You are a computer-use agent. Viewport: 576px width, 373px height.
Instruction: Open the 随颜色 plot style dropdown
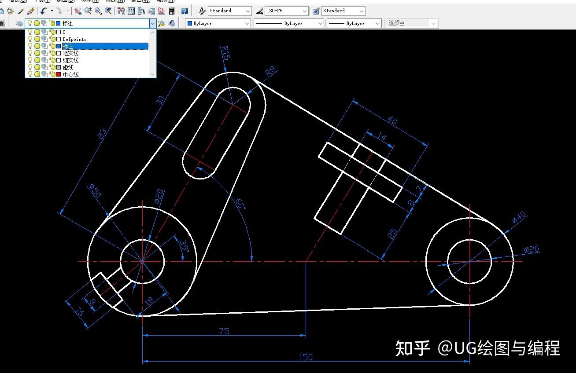pos(433,23)
